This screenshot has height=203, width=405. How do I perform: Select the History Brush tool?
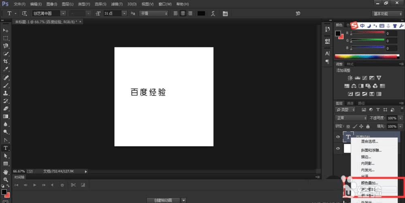click(x=5, y=101)
